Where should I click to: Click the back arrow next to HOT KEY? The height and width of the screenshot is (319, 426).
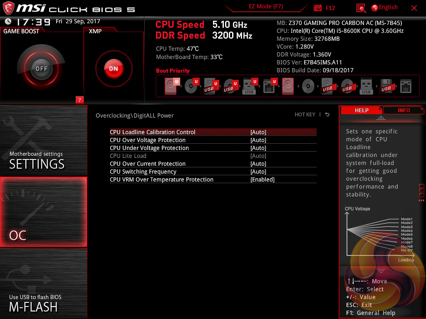(x=327, y=115)
